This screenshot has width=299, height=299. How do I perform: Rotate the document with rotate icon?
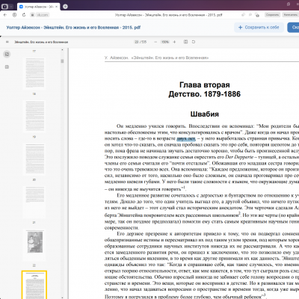click(194, 42)
